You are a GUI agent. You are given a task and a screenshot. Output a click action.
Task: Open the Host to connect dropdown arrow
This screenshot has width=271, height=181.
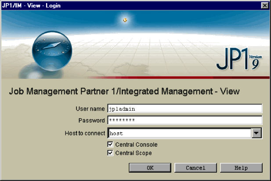[257, 133]
